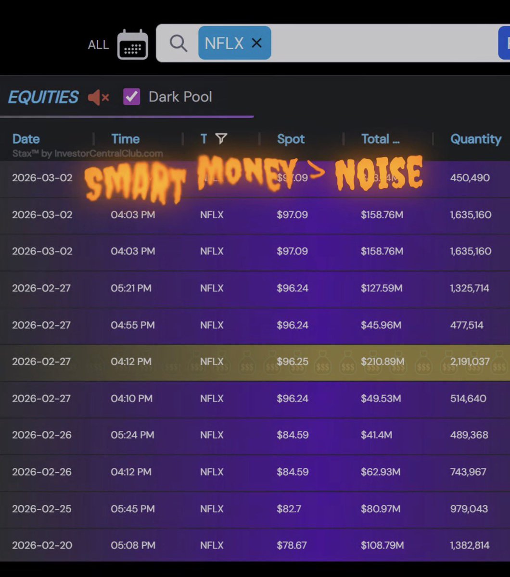
Task: Sort by the Total column header
Action: click(x=380, y=139)
